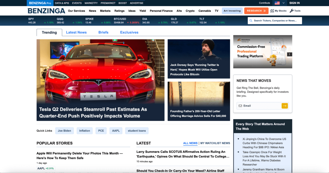Viewport: 329px width, 173px height.
Task: Click the AAPL quick link
Action: click(x=116, y=131)
